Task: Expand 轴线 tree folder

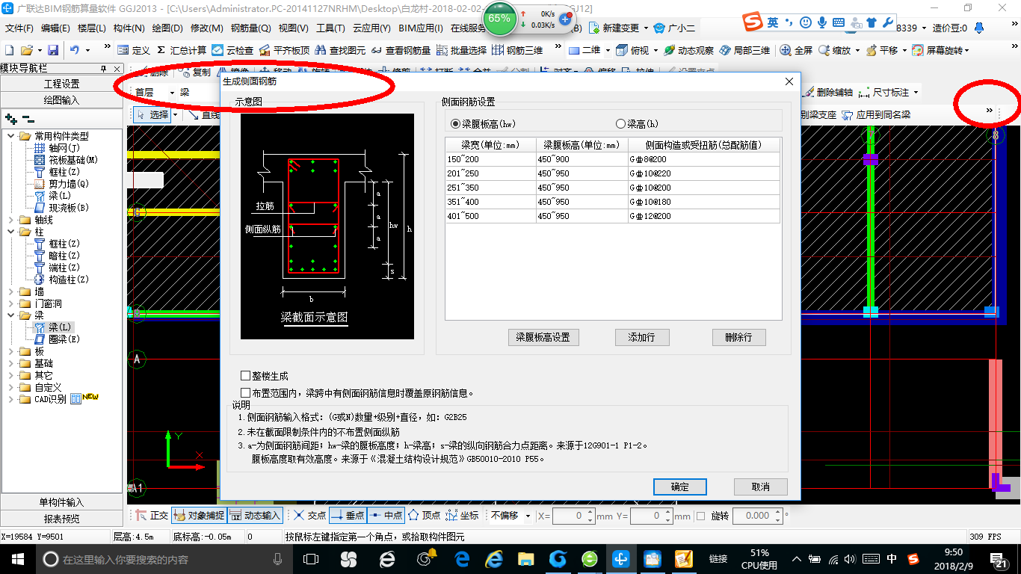Action: [11, 220]
